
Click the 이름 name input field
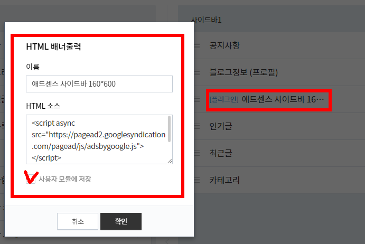pos(99,84)
